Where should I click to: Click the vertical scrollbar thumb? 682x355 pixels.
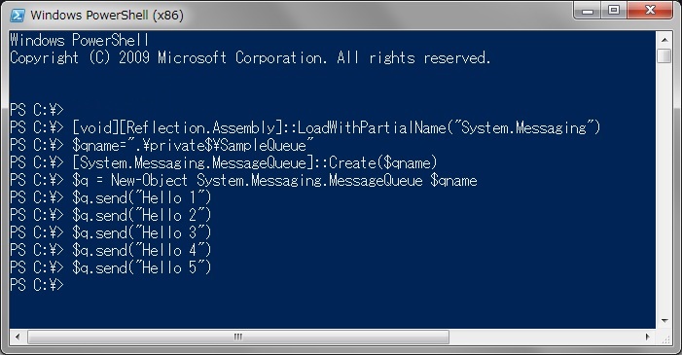(664, 56)
